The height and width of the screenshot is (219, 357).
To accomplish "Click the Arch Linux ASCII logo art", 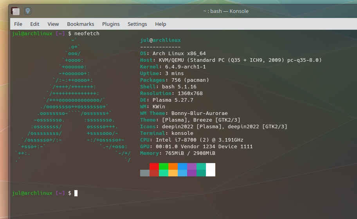I will coord(74,100).
